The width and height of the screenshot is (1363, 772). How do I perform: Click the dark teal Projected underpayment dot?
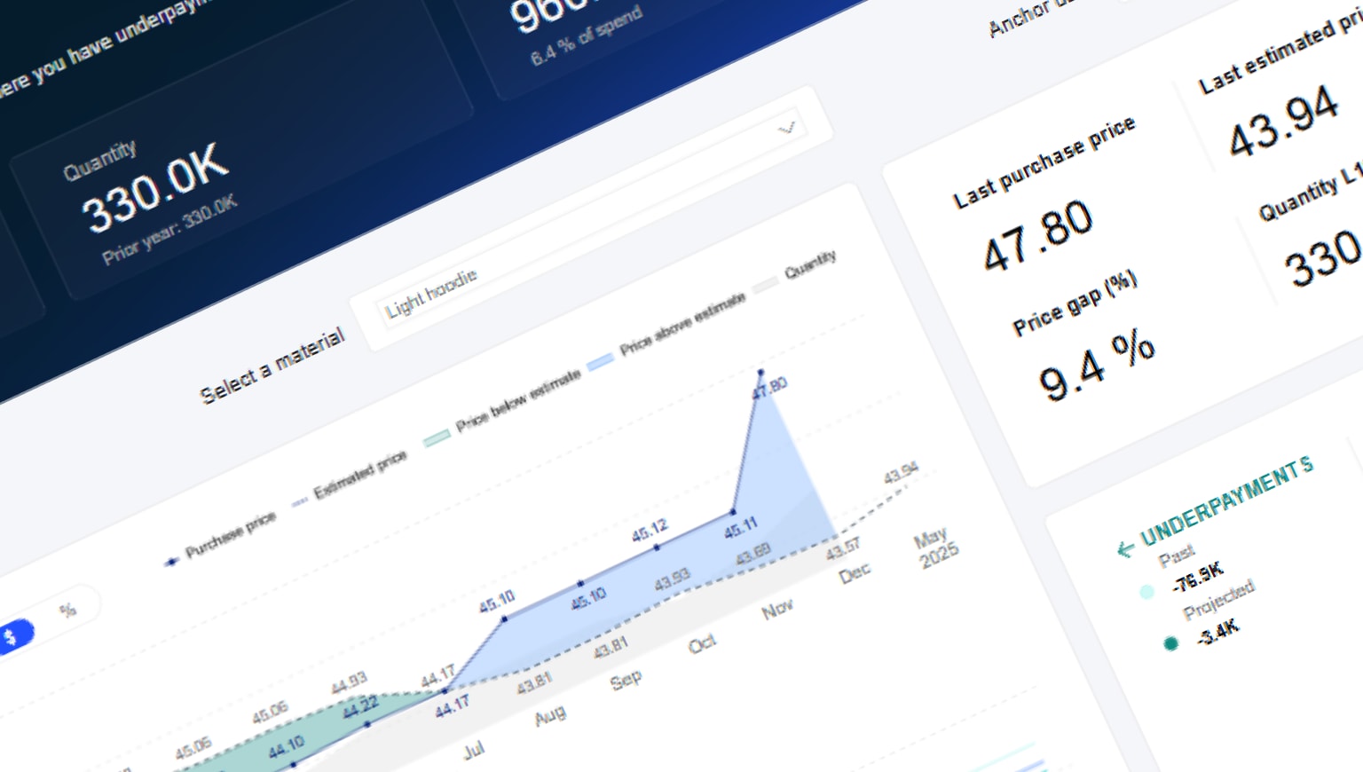pos(1170,643)
